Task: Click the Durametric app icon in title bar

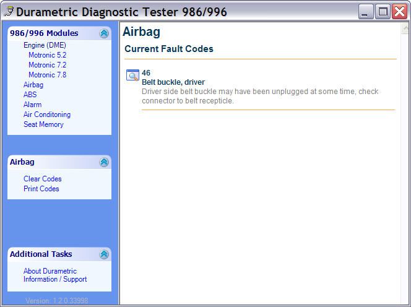Action: (x=9, y=11)
